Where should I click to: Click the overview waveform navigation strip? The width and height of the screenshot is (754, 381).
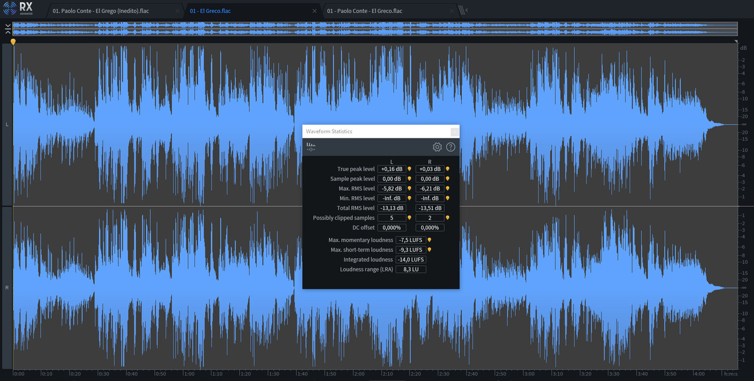375,29
